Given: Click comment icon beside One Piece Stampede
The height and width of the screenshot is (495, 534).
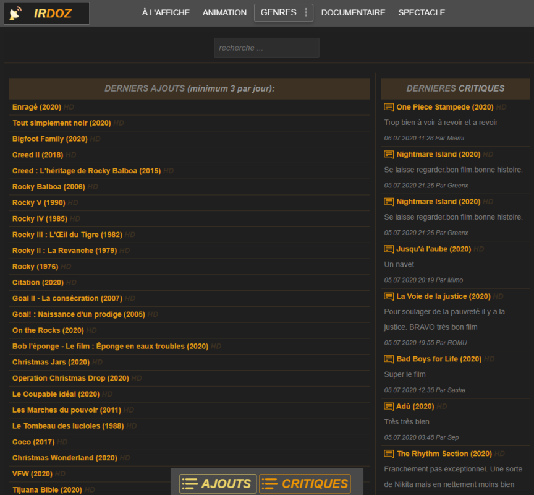Looking at the screenshot, I should point(389,107).
